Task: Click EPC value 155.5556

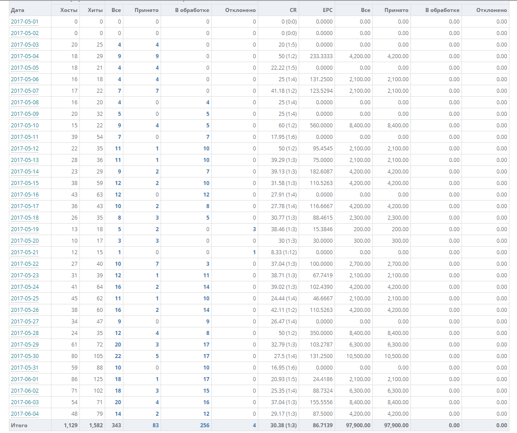Action: click(321, 402)
